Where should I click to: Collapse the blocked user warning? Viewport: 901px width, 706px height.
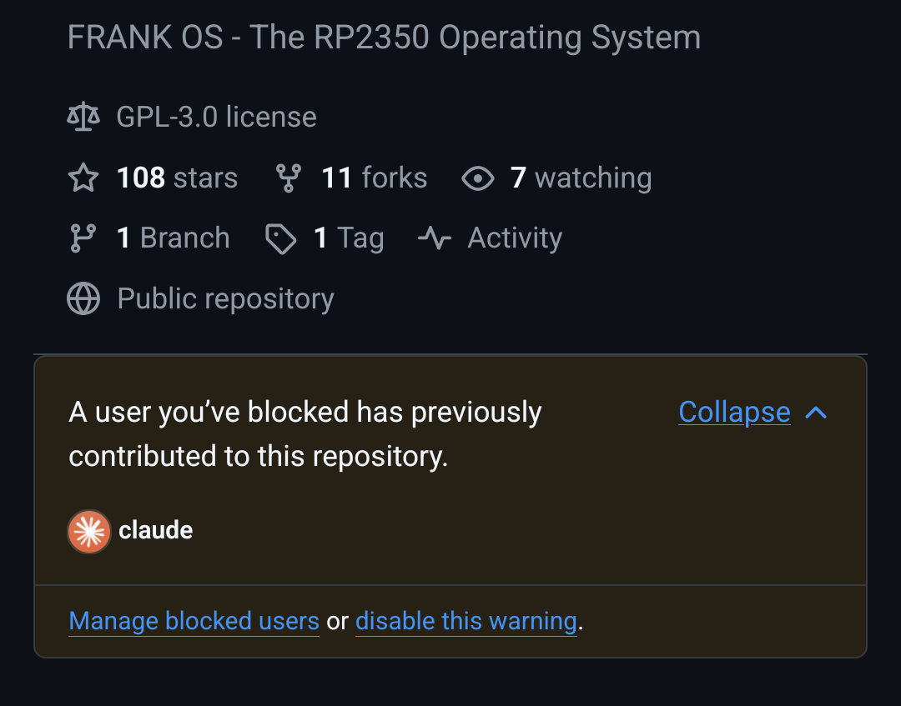pyautogui.click(x=734, y=412)
